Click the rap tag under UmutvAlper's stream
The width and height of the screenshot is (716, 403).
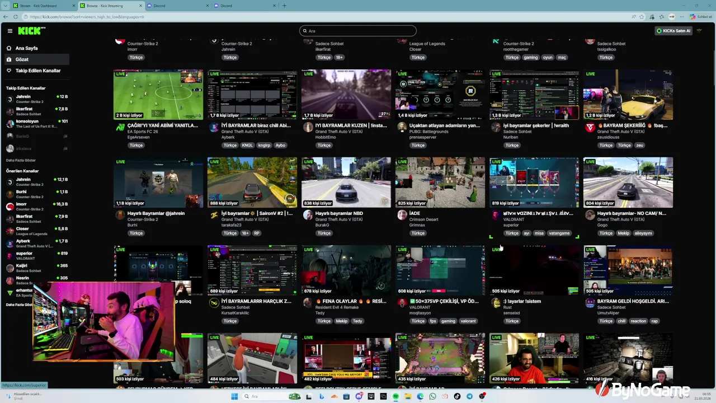click(654, 321)
